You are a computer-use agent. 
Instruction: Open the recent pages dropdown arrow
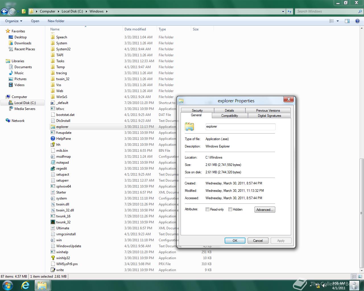18,12
